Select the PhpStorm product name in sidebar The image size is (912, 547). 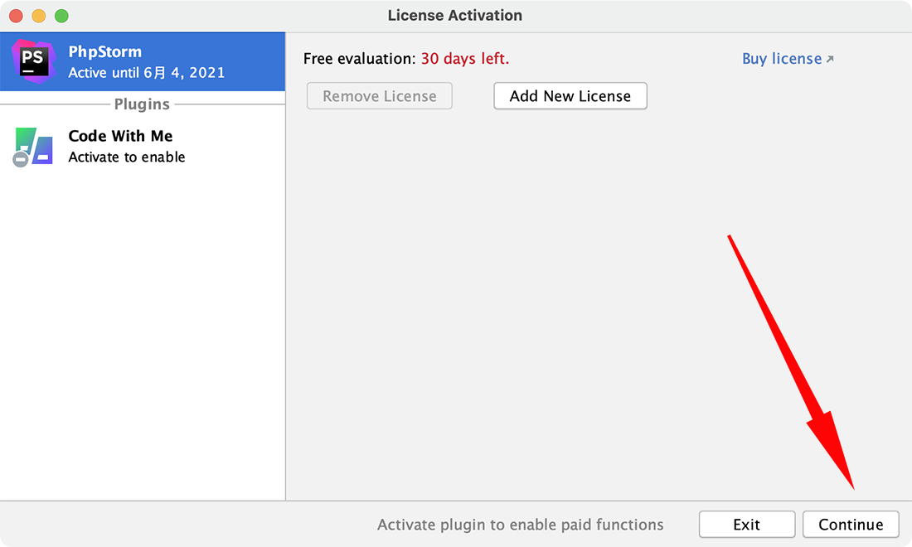[105, 51]
